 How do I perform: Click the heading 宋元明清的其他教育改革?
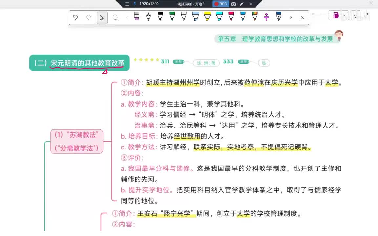[x=88, y=63]
